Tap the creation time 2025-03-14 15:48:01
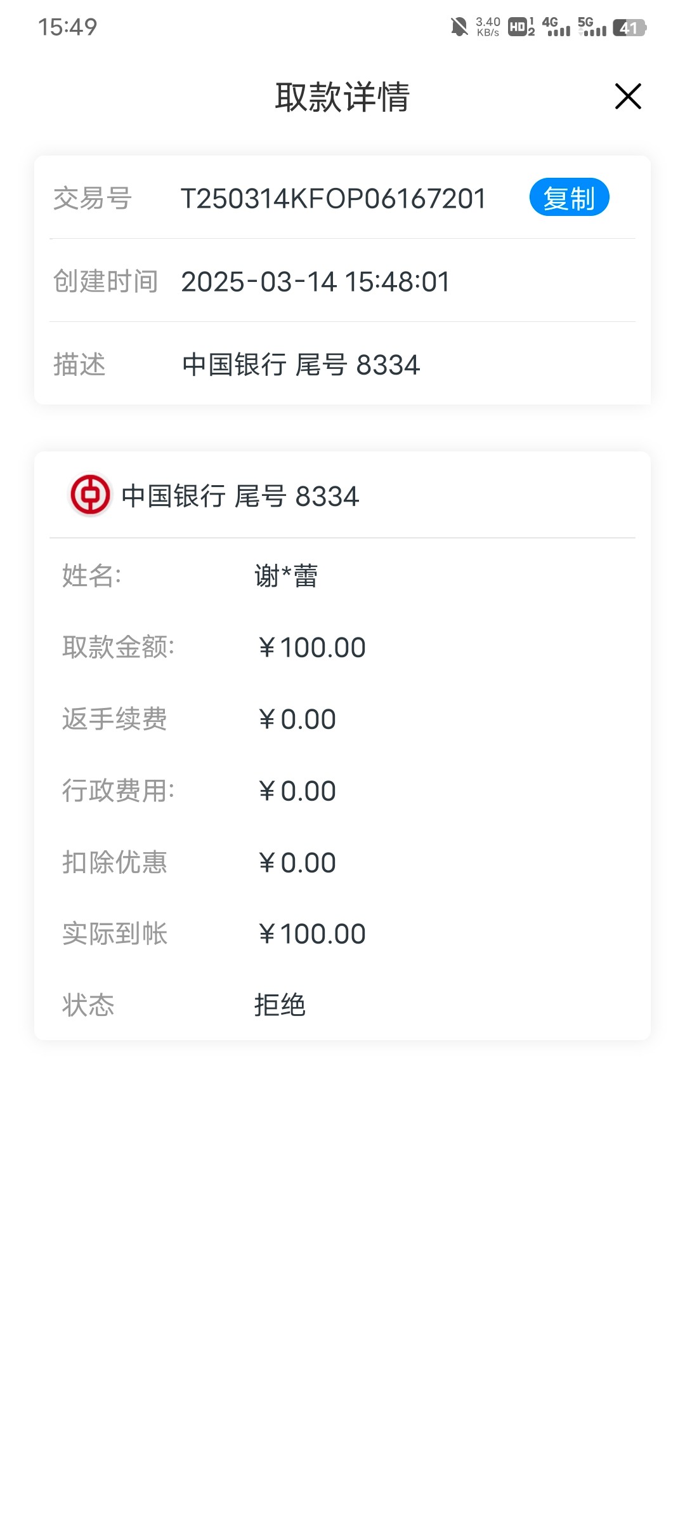 coord(315,282)
